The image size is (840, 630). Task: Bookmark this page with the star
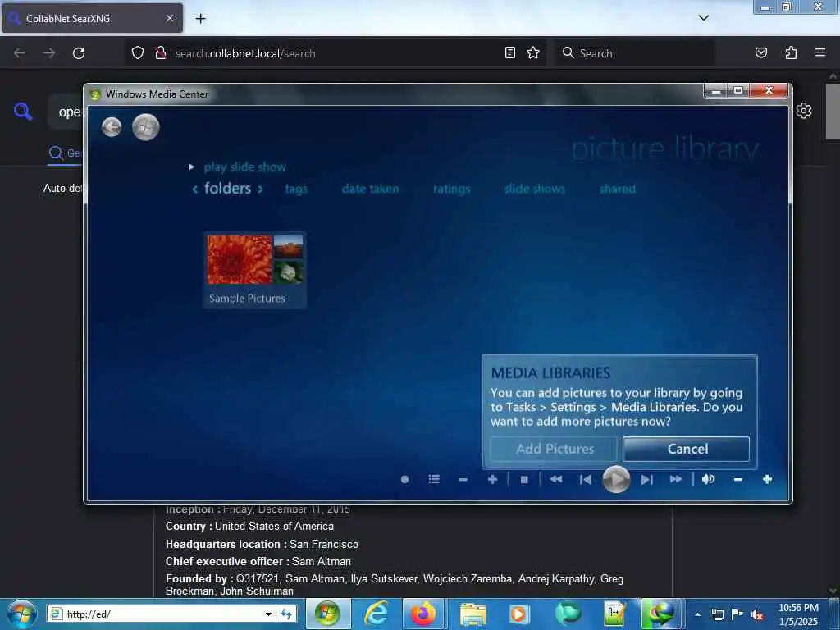533,52
